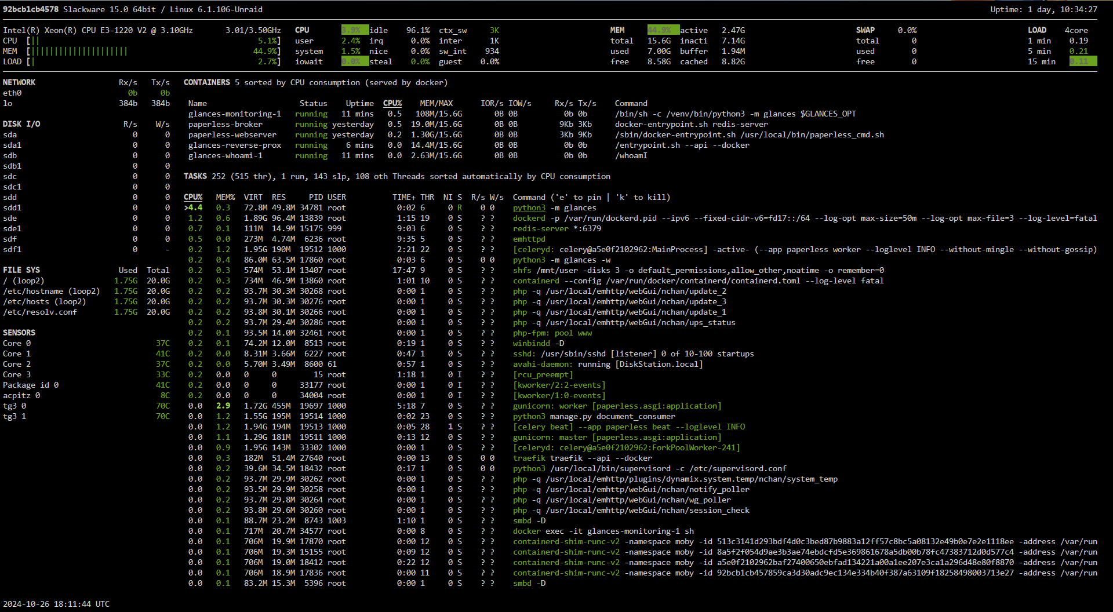Click the docker exec glances-monitoring-1 process

[603, 531]
